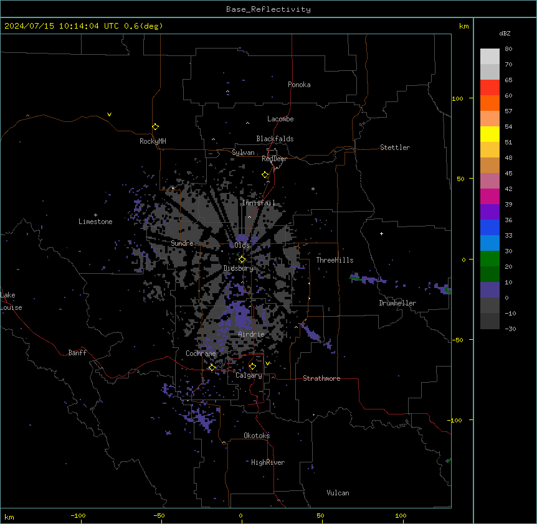The image size is (537, 524).
Task: Select the Innisfail label
Action: coord(259,203)
